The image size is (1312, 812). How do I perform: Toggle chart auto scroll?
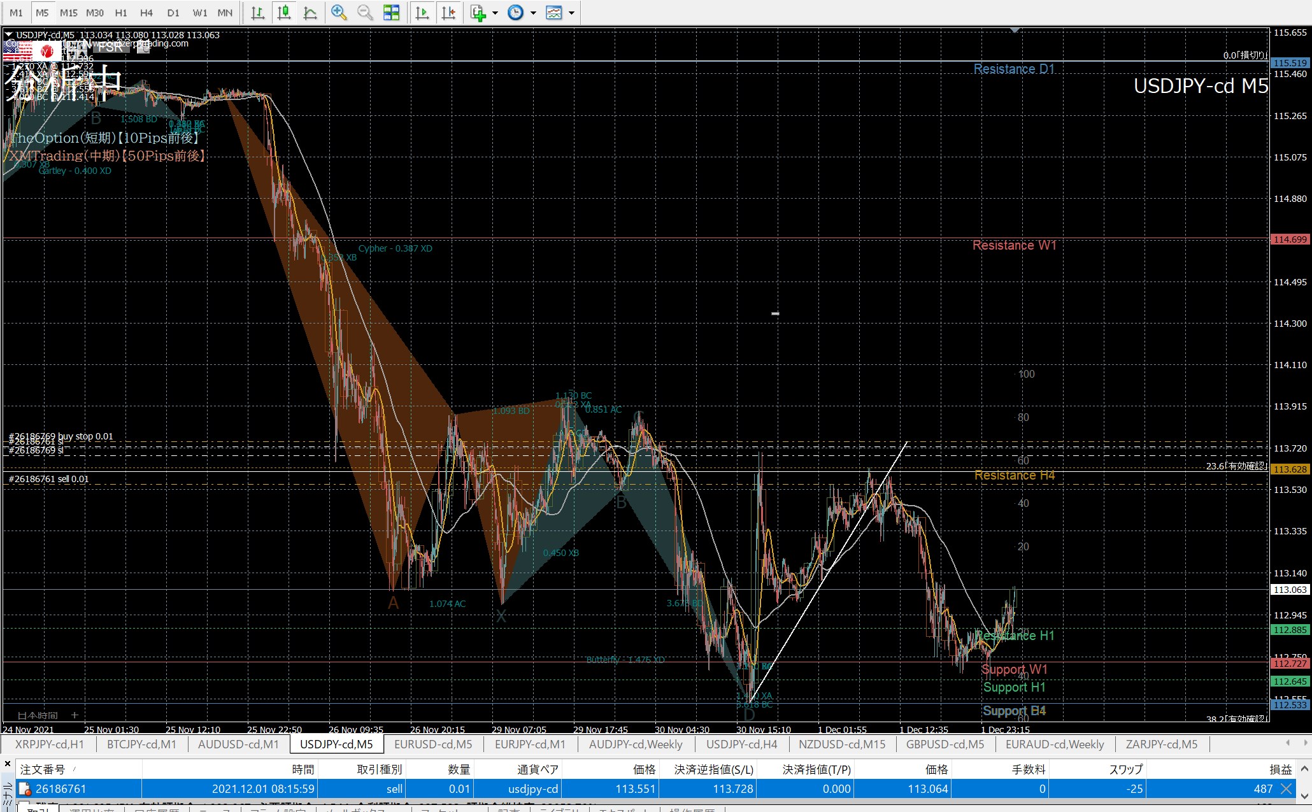(x=422, y=13)
